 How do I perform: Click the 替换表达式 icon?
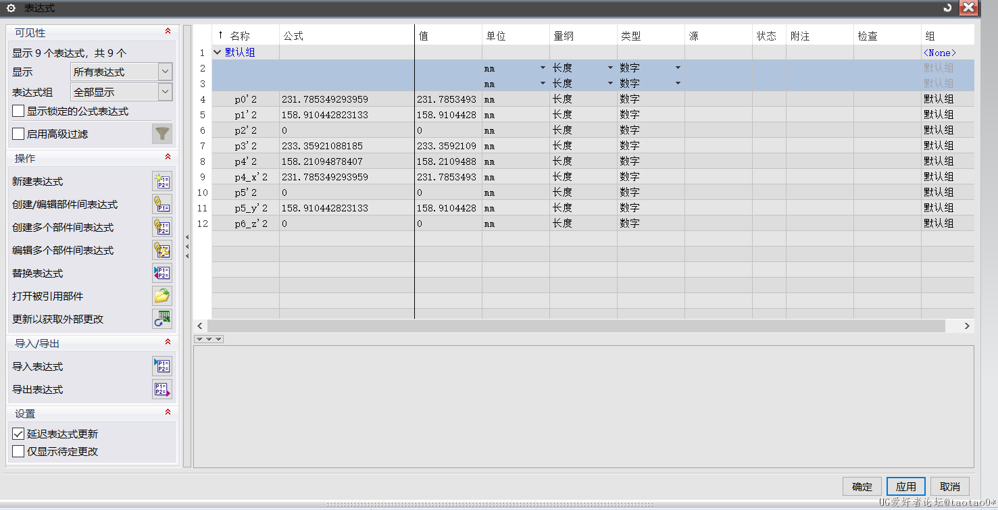point(162,273)
